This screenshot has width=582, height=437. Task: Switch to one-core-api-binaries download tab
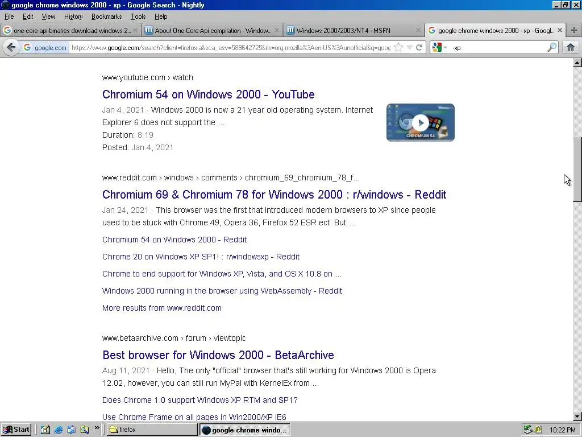(x=70, y=31)
